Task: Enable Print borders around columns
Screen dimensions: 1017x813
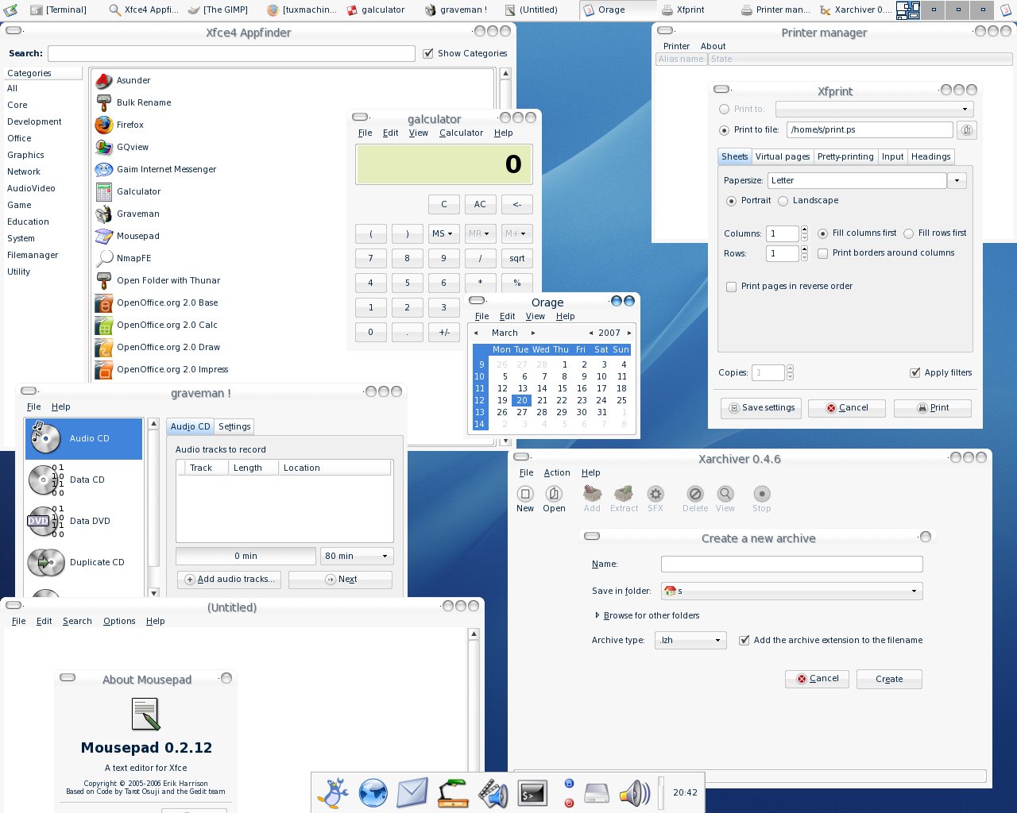Action: coord(823,253)
